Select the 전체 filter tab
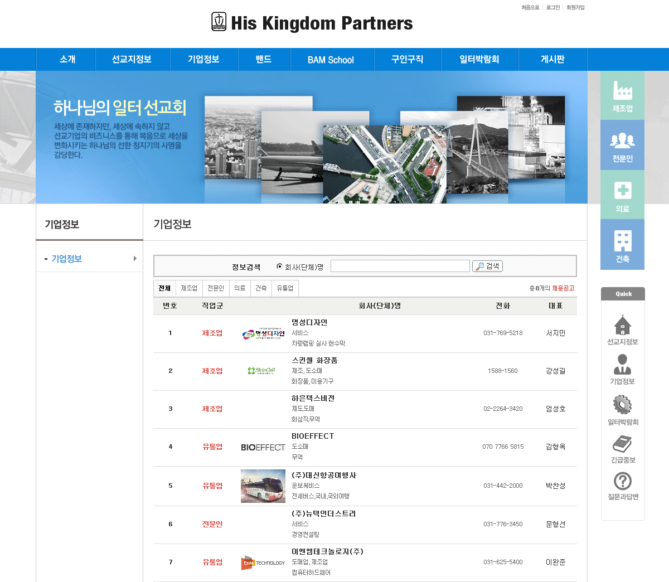The height and width of the screenshot is (582, 669). (x=164, y=288)
